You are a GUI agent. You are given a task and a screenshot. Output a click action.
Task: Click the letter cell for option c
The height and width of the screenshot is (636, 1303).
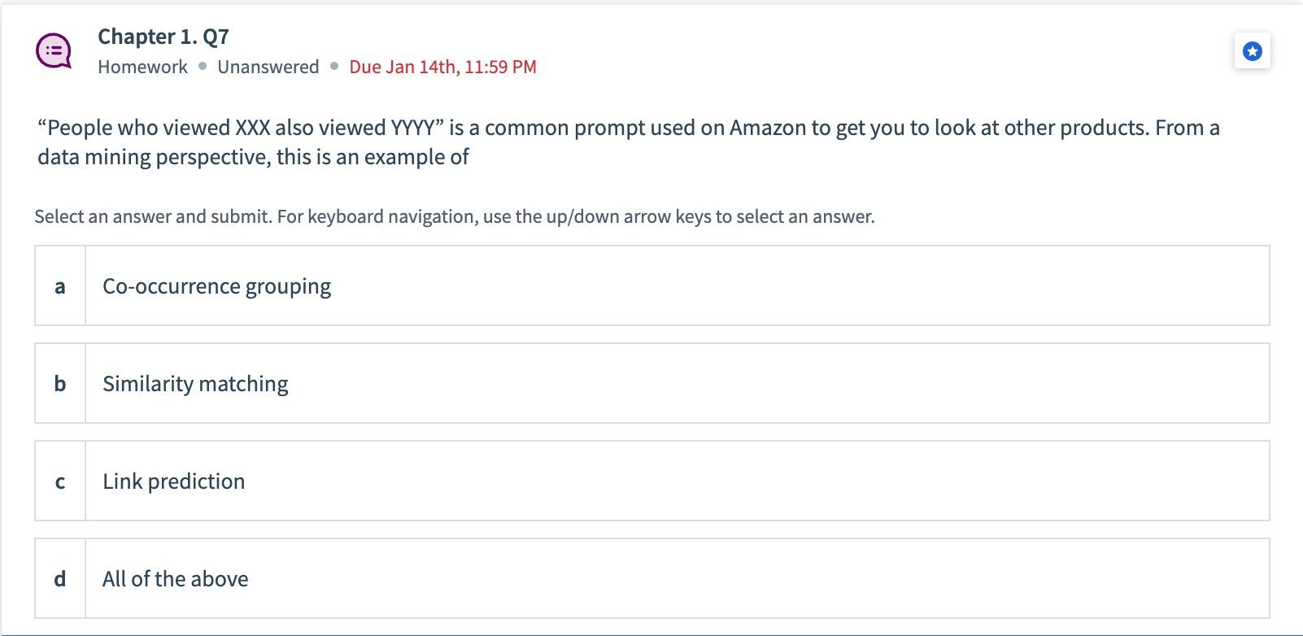59,481
